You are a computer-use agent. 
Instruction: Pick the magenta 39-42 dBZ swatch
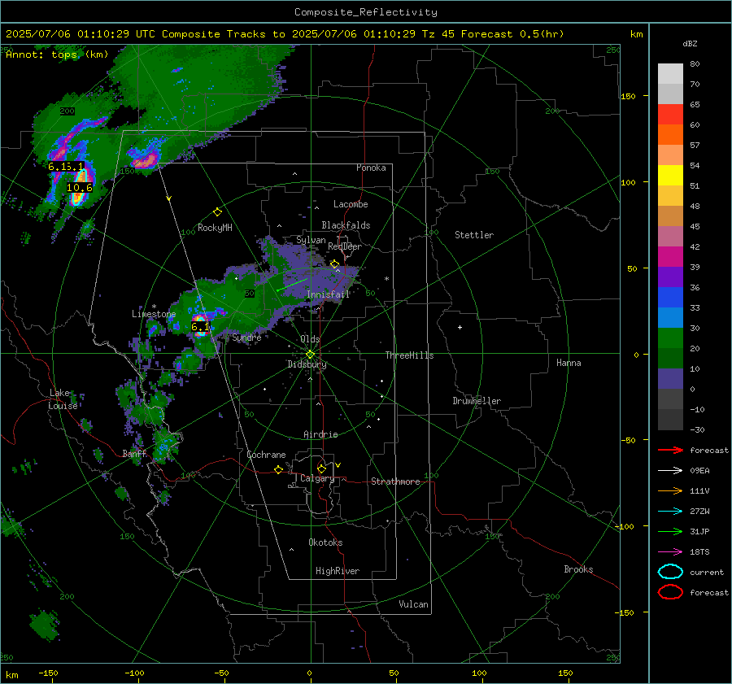click(x=670, y=256)
